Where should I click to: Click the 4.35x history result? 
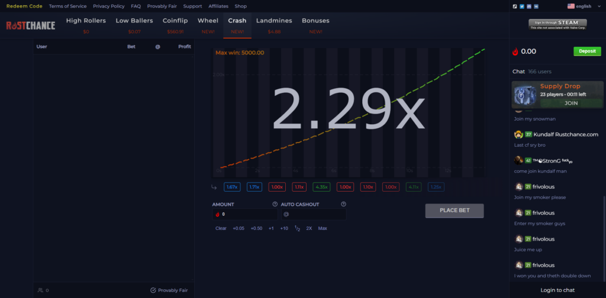pyautogui.click(x=321, y=187)
